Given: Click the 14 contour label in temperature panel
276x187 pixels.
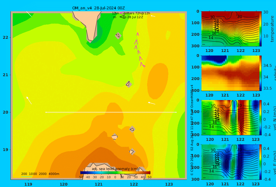Looking at the screenshot, I should (211, 38).
